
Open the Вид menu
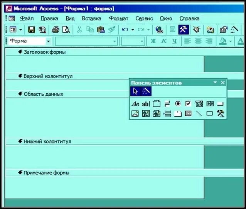(x=70, y=19)
